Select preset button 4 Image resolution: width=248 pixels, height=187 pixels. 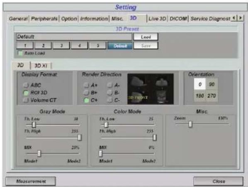pos(79,46)
